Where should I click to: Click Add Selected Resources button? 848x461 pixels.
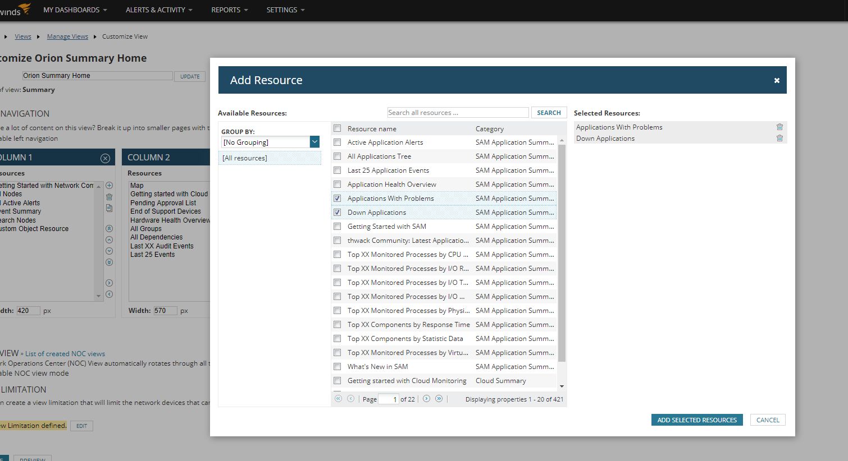[x=697, y=420]
